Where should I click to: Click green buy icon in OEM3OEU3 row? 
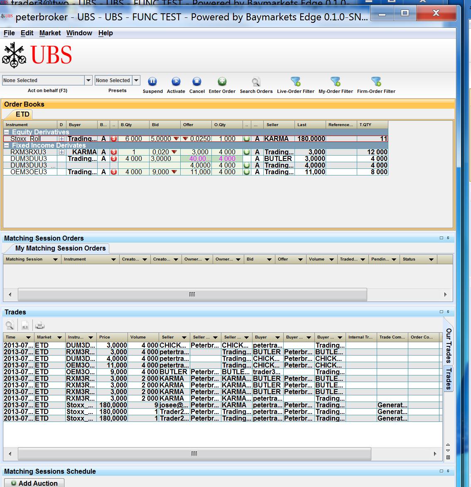[247, 172]
